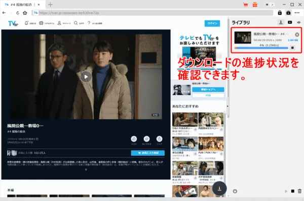Image resolution: width=304 pixels, height=201 pixels.
Task: Click the star watch-later icon
Action: [146, 139]
